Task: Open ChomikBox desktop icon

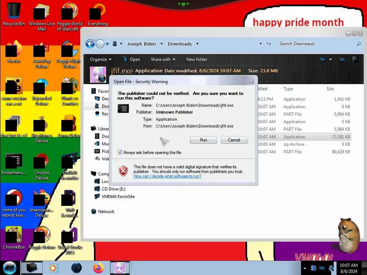Action: pos(14,238)
